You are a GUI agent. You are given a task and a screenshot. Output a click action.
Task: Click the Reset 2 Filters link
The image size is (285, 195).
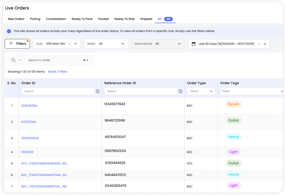pos(58,72)
